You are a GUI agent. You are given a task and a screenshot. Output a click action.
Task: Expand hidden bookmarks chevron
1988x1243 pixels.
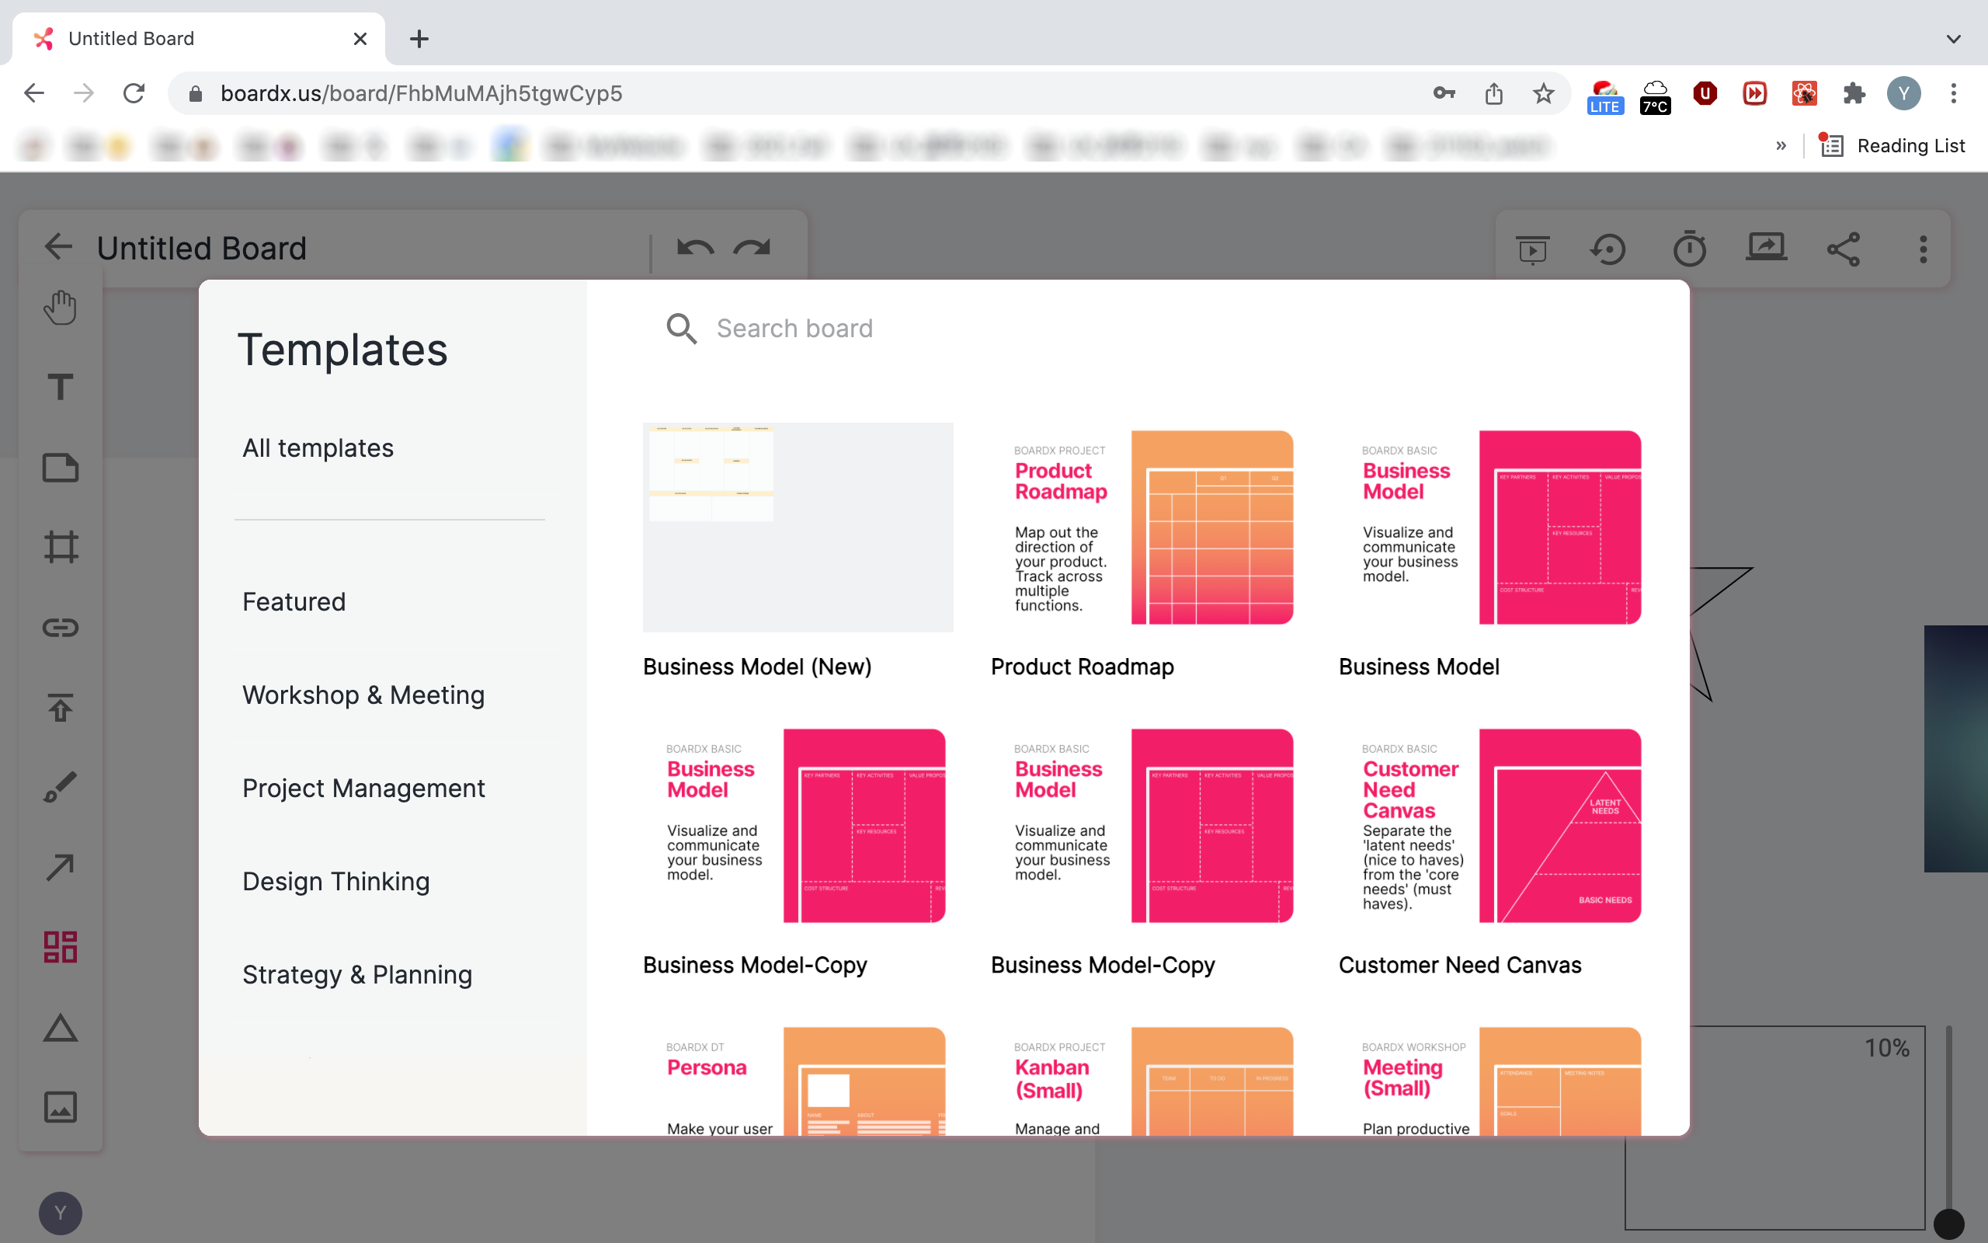coord(1780,145)
